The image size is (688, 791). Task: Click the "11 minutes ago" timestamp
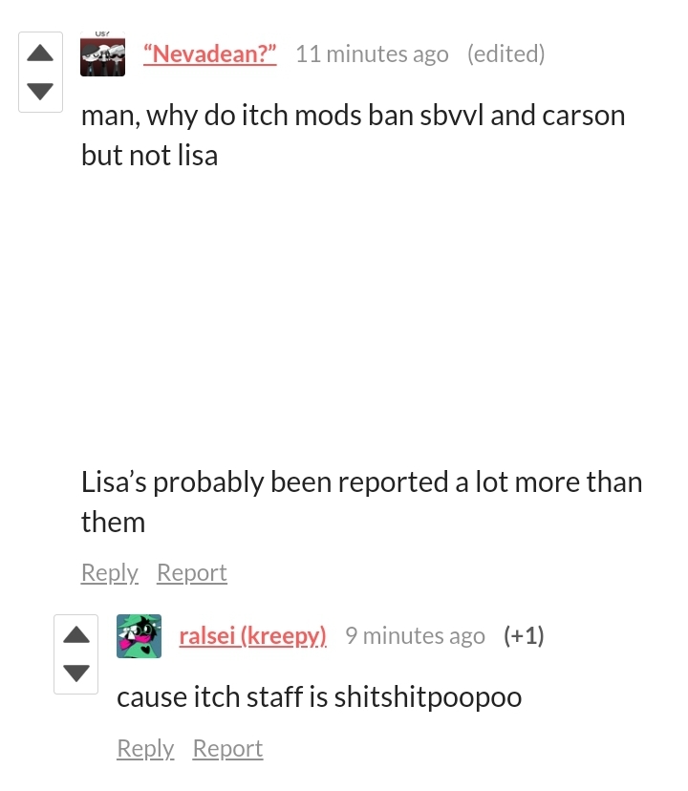point(372,54)
